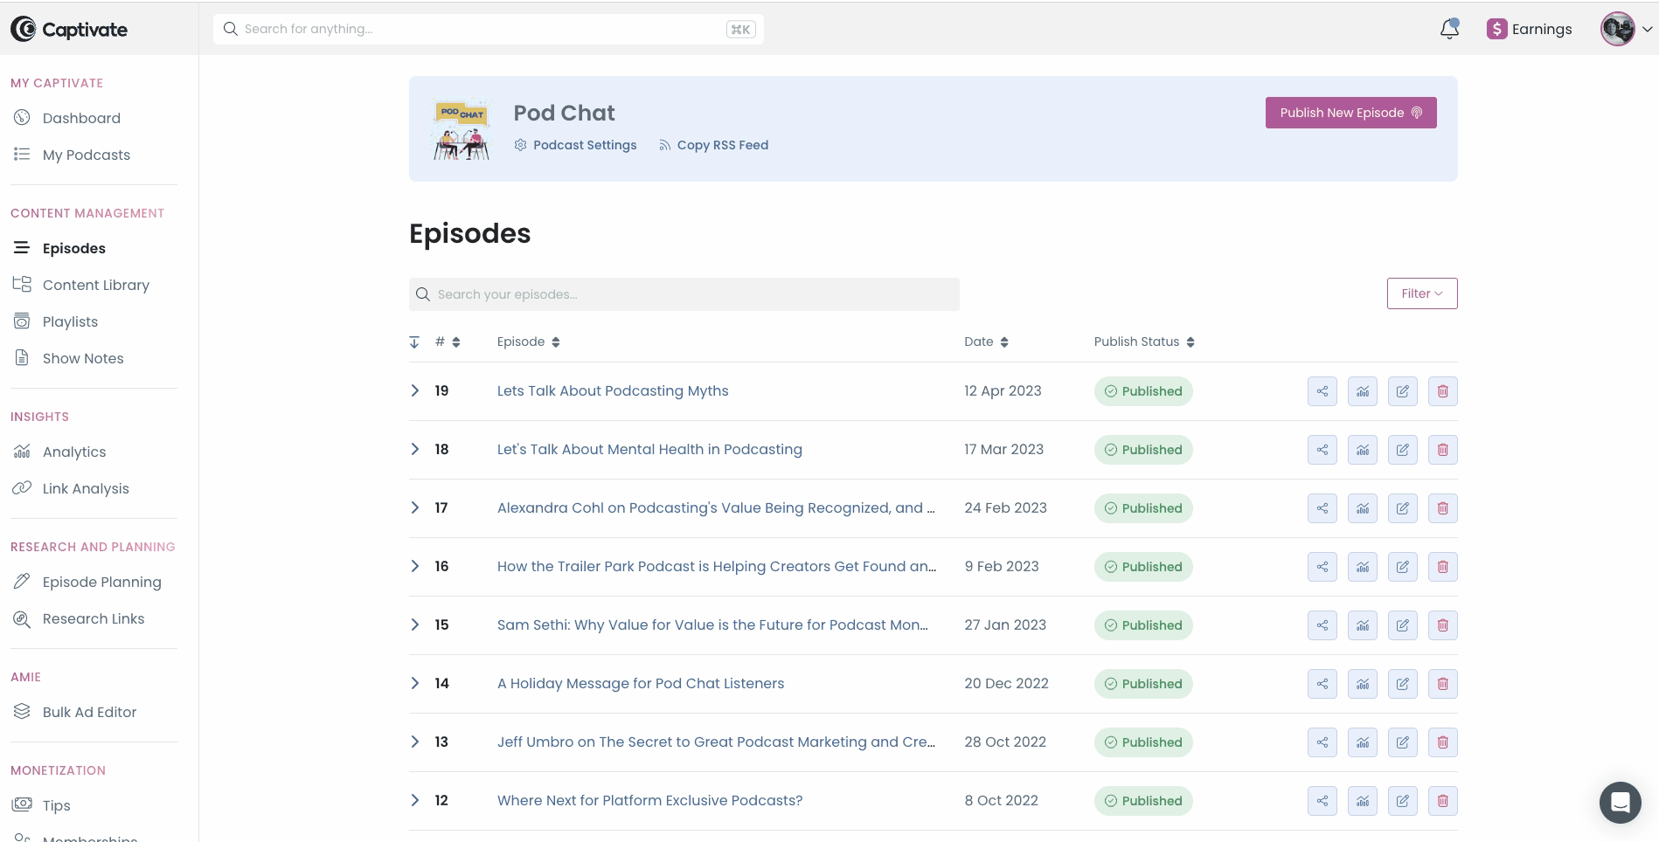Delete episode 19 Podcasting Myths
This screenshot has height=842, width=1659.
[1443, 391]
